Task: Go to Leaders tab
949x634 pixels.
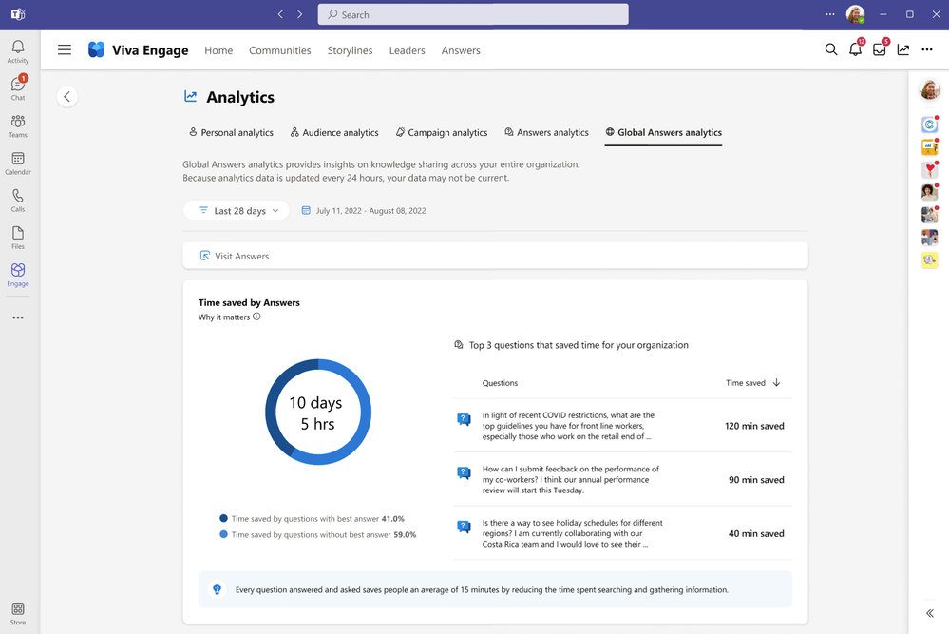Action: 407,50
